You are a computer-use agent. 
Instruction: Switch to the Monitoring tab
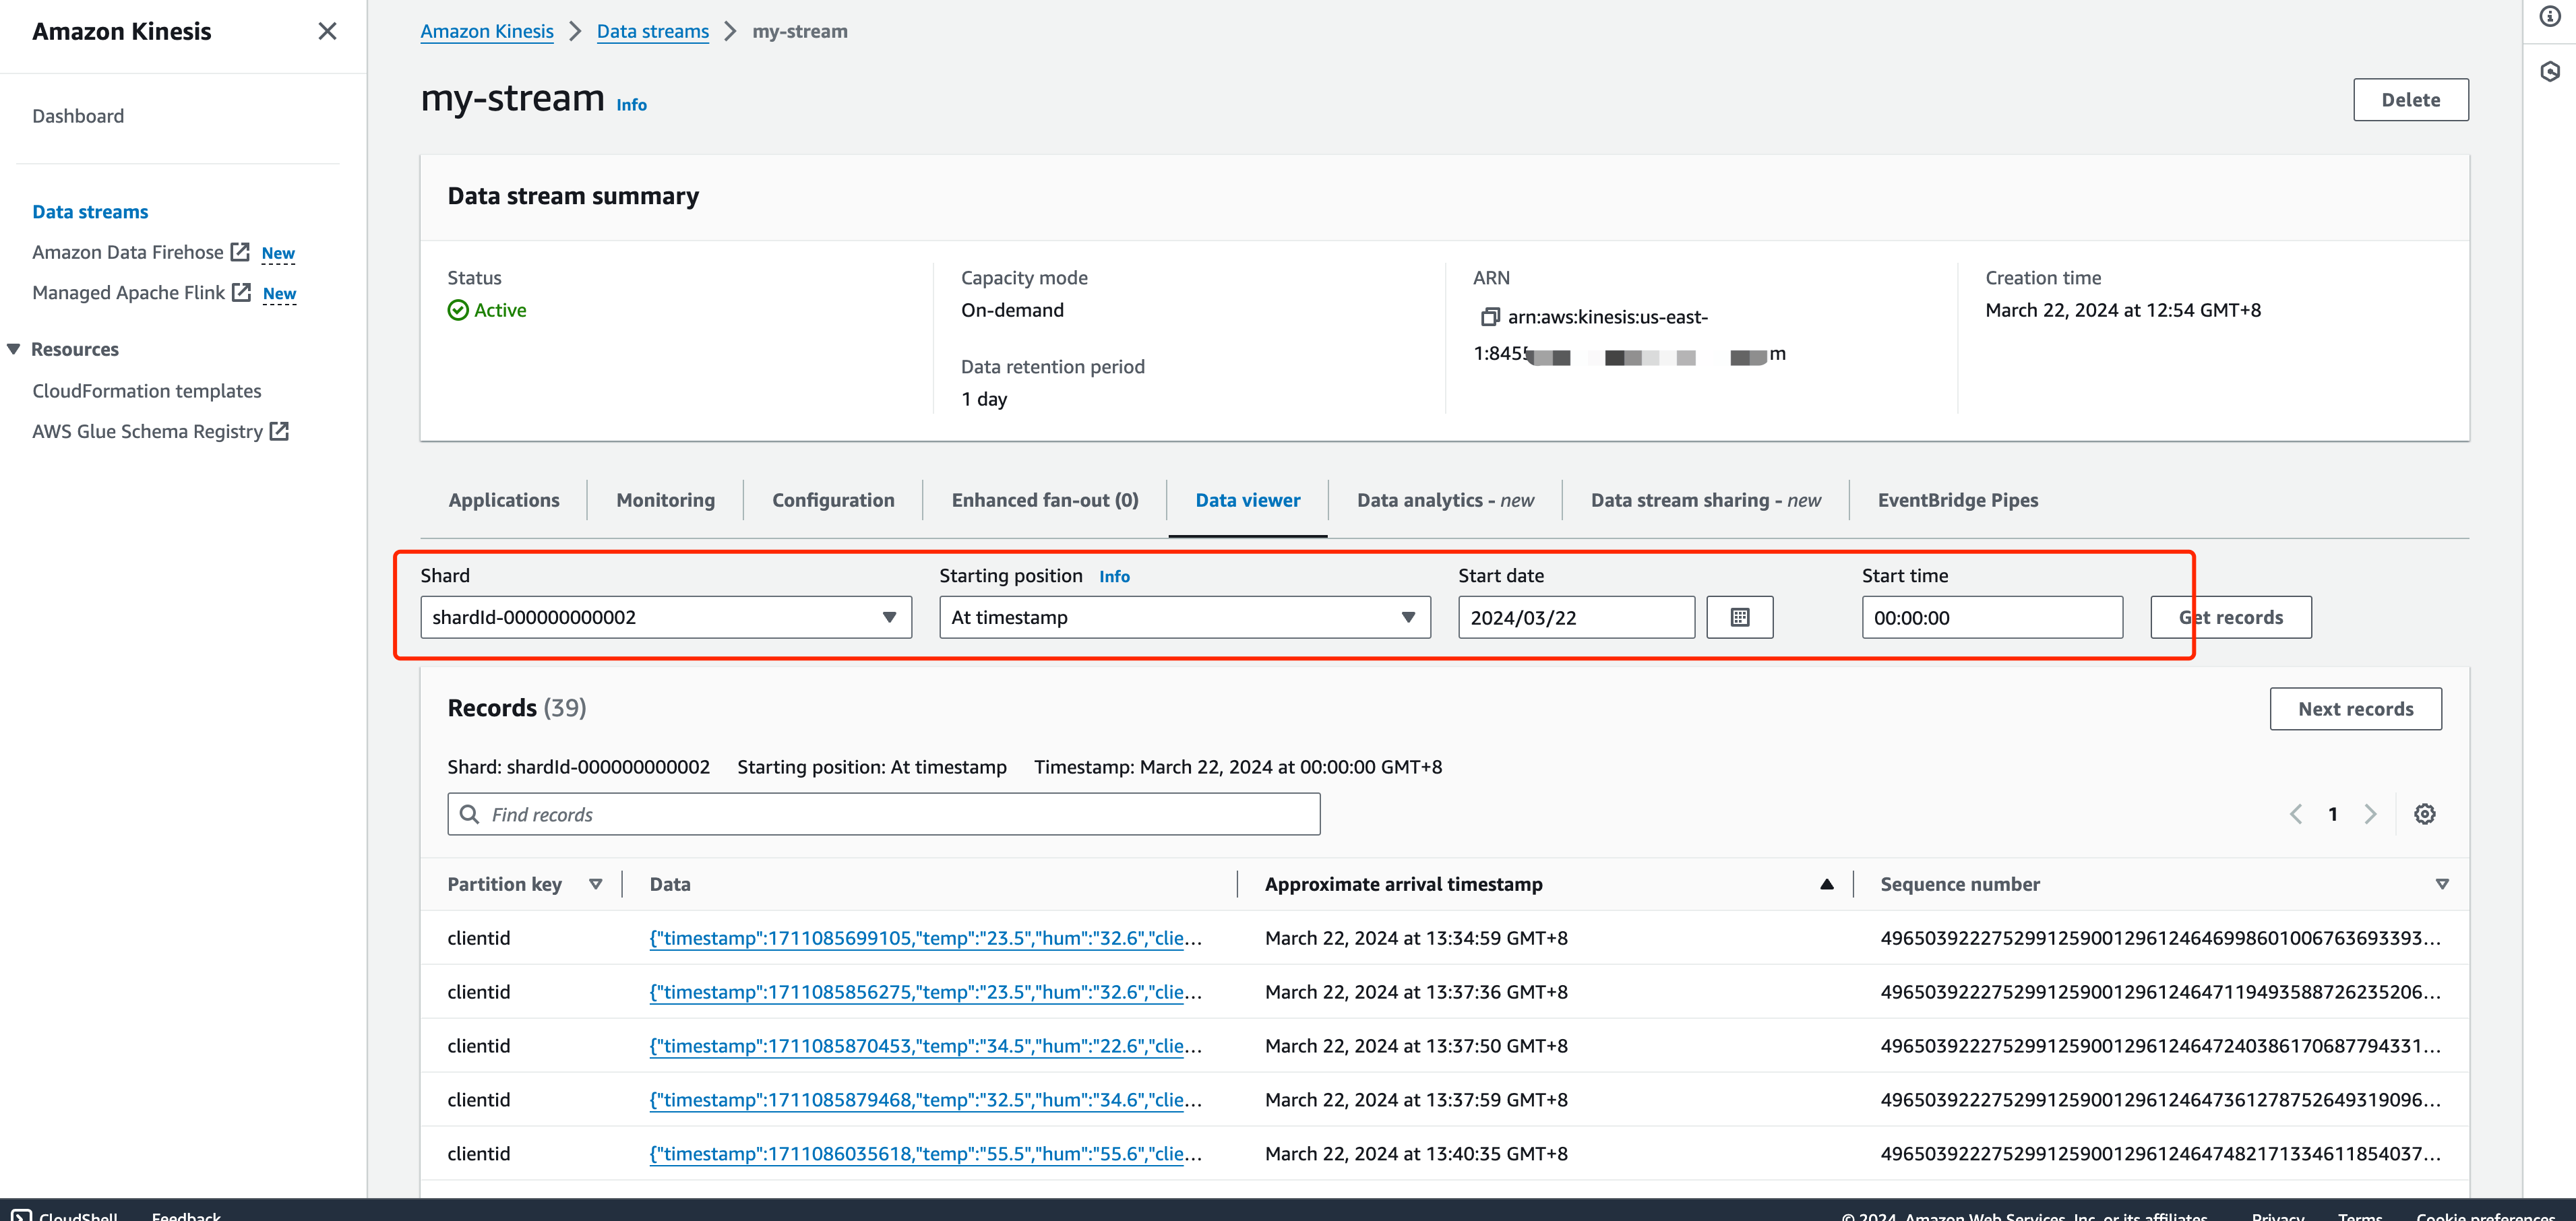click(665, 500)
